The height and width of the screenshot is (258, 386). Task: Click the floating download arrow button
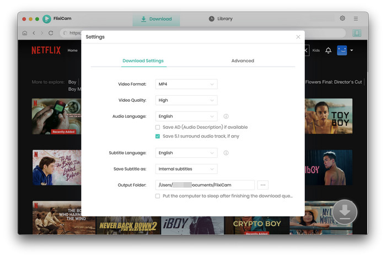(x=345, y=212)
